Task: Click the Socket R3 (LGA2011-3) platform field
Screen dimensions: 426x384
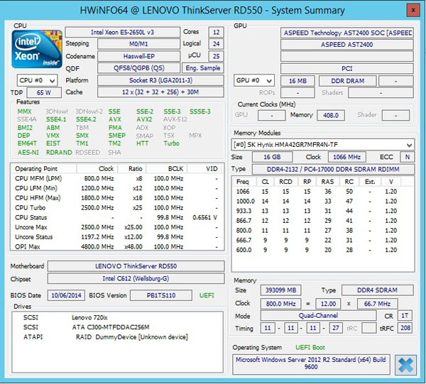Action: (x=146, y=80)
